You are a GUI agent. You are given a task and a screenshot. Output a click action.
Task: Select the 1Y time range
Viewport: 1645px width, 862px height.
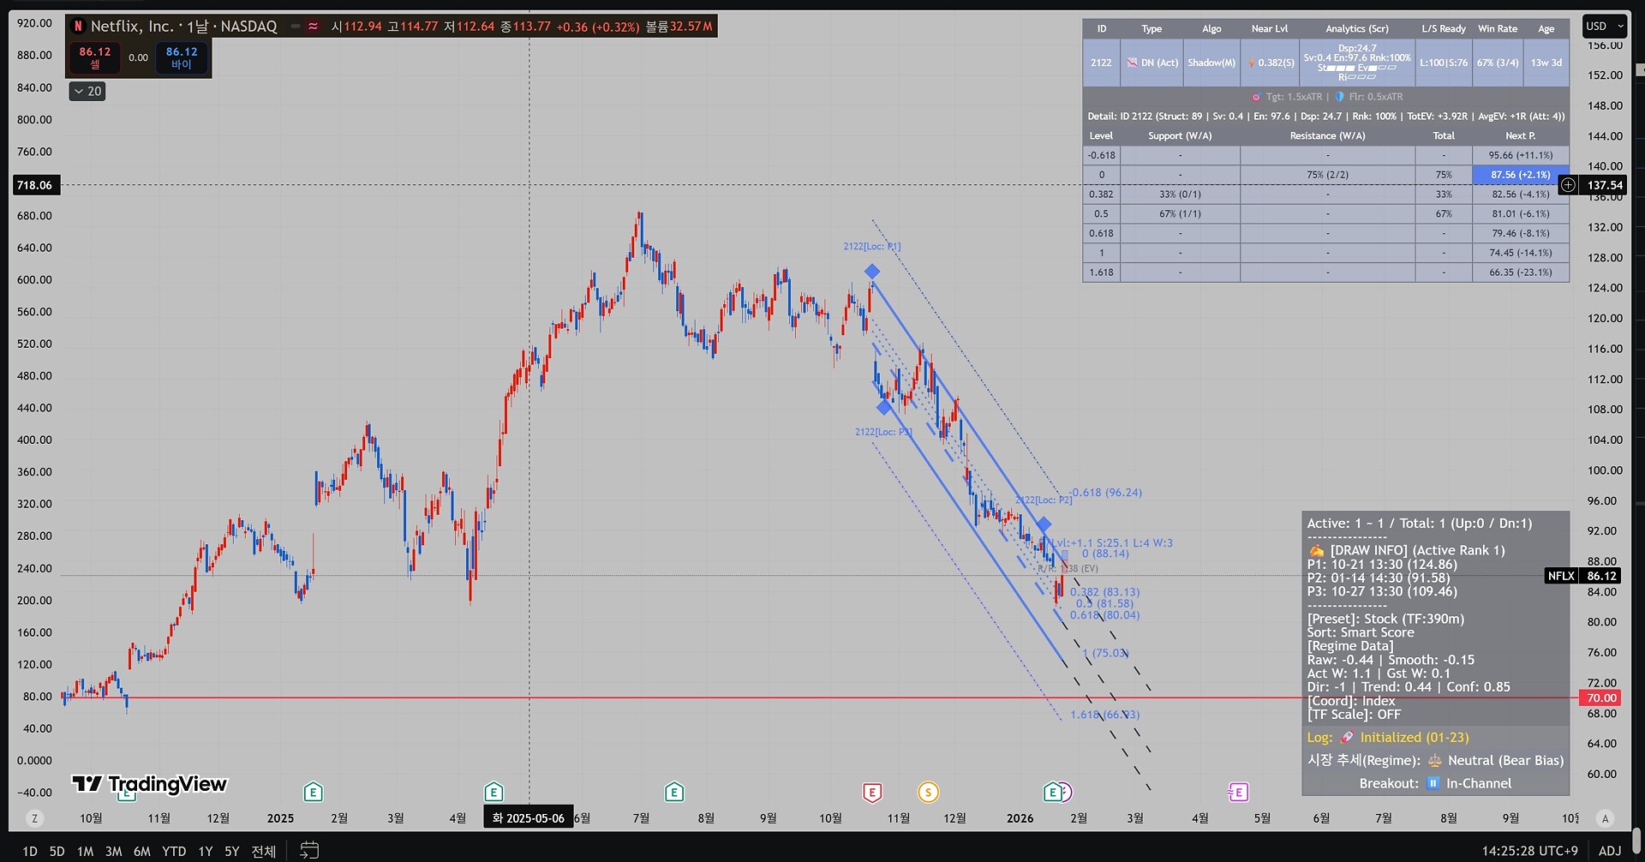pos(206,851)
